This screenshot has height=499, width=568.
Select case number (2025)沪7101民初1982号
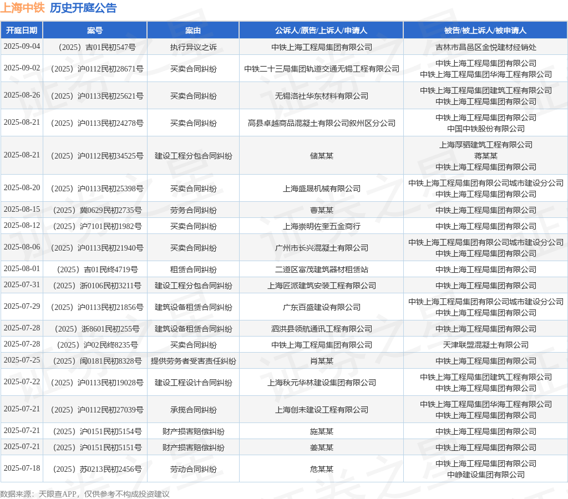coord(97,226)
